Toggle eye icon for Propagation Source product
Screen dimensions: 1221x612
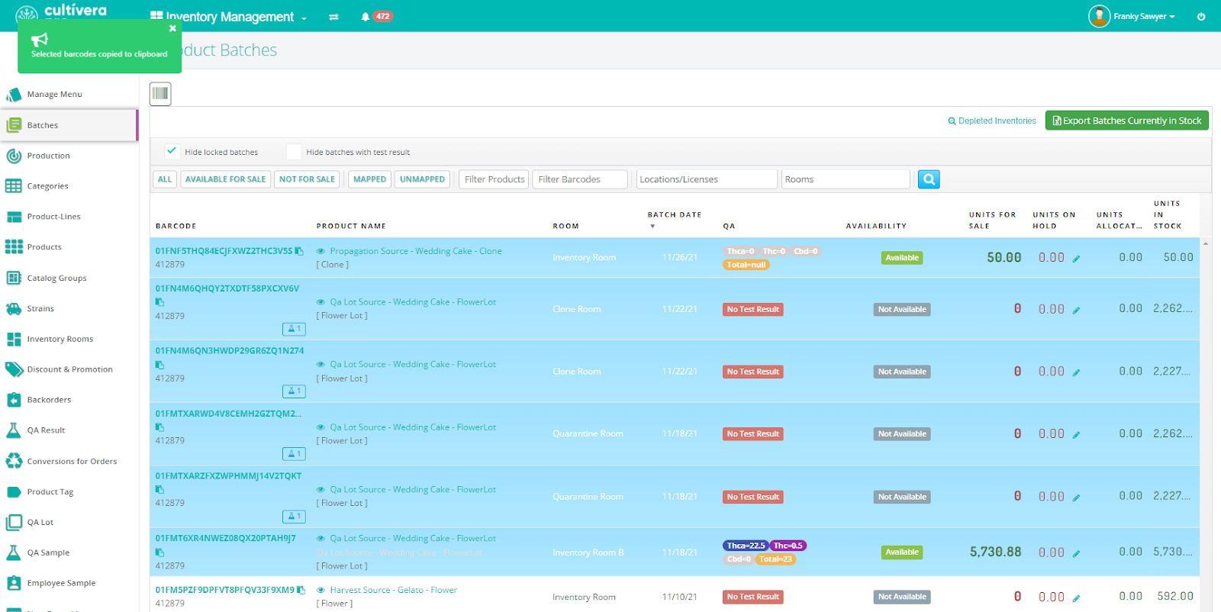click(321, 251)
